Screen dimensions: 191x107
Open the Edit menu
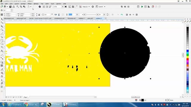coord(6,4)
